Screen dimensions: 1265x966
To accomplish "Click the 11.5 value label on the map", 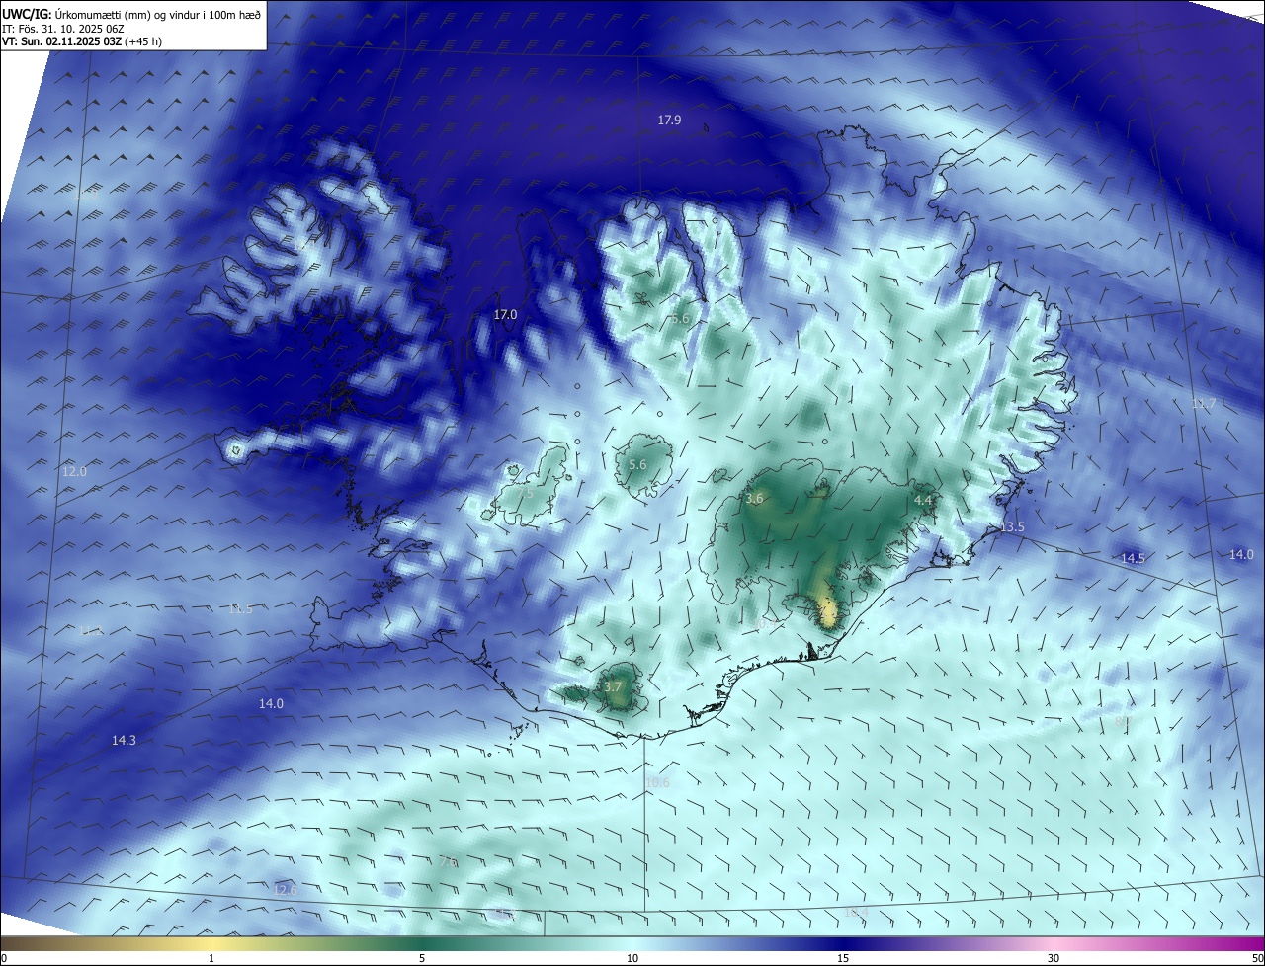I will [x=240, y=609].
